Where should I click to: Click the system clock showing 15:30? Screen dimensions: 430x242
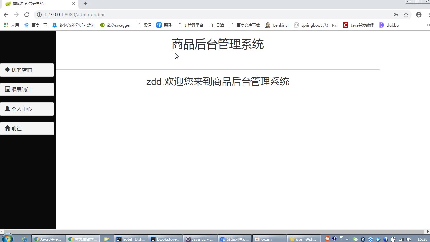pos(422,239)
